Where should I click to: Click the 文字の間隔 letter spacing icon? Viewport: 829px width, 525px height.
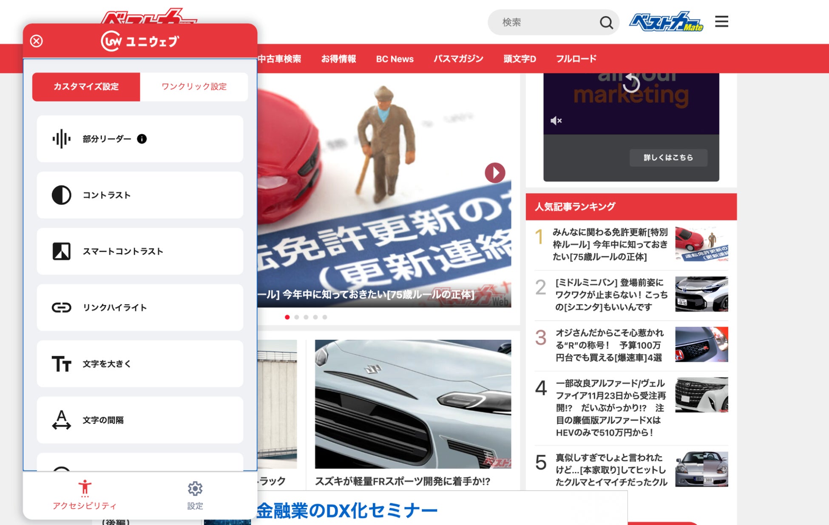(x=62, y=420)
